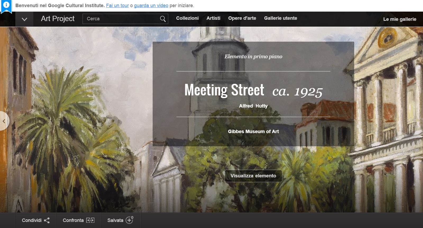Go to previous featured item arrow

(4, 121)
